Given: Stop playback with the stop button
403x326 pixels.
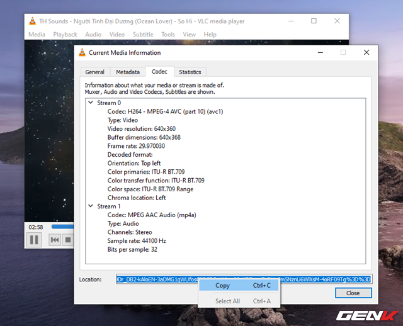Looking at the screenshot, I should pos(68,240).
